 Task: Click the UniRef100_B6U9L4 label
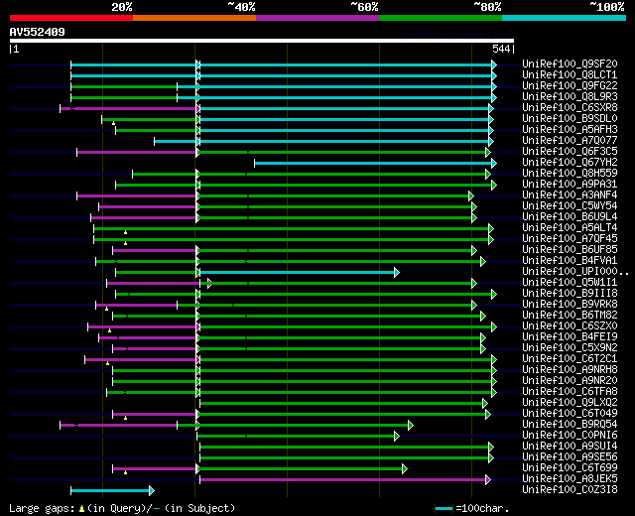[570, 217]
